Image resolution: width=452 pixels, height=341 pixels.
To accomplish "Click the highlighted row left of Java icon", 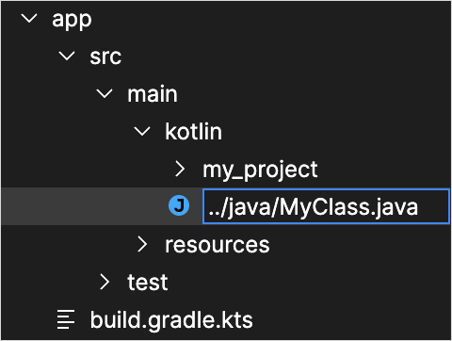I will point(85,206).
